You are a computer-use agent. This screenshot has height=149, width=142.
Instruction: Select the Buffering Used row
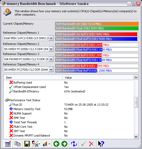point(69,83)
